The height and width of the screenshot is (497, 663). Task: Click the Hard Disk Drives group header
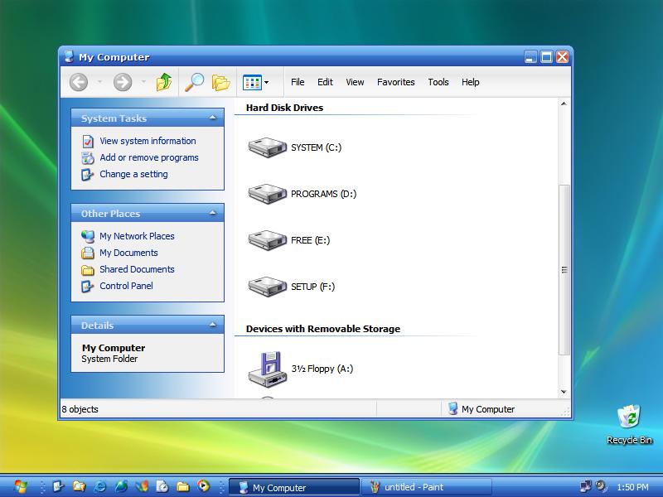pos(284,108)
